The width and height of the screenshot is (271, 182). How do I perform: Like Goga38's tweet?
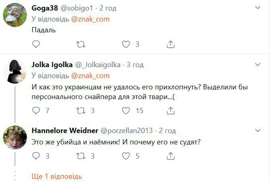click(x=126, y=44)
